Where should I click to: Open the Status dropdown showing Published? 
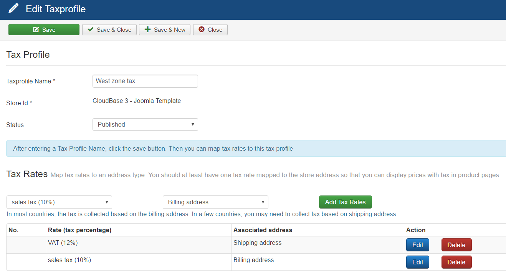click(x=145, y=125)
